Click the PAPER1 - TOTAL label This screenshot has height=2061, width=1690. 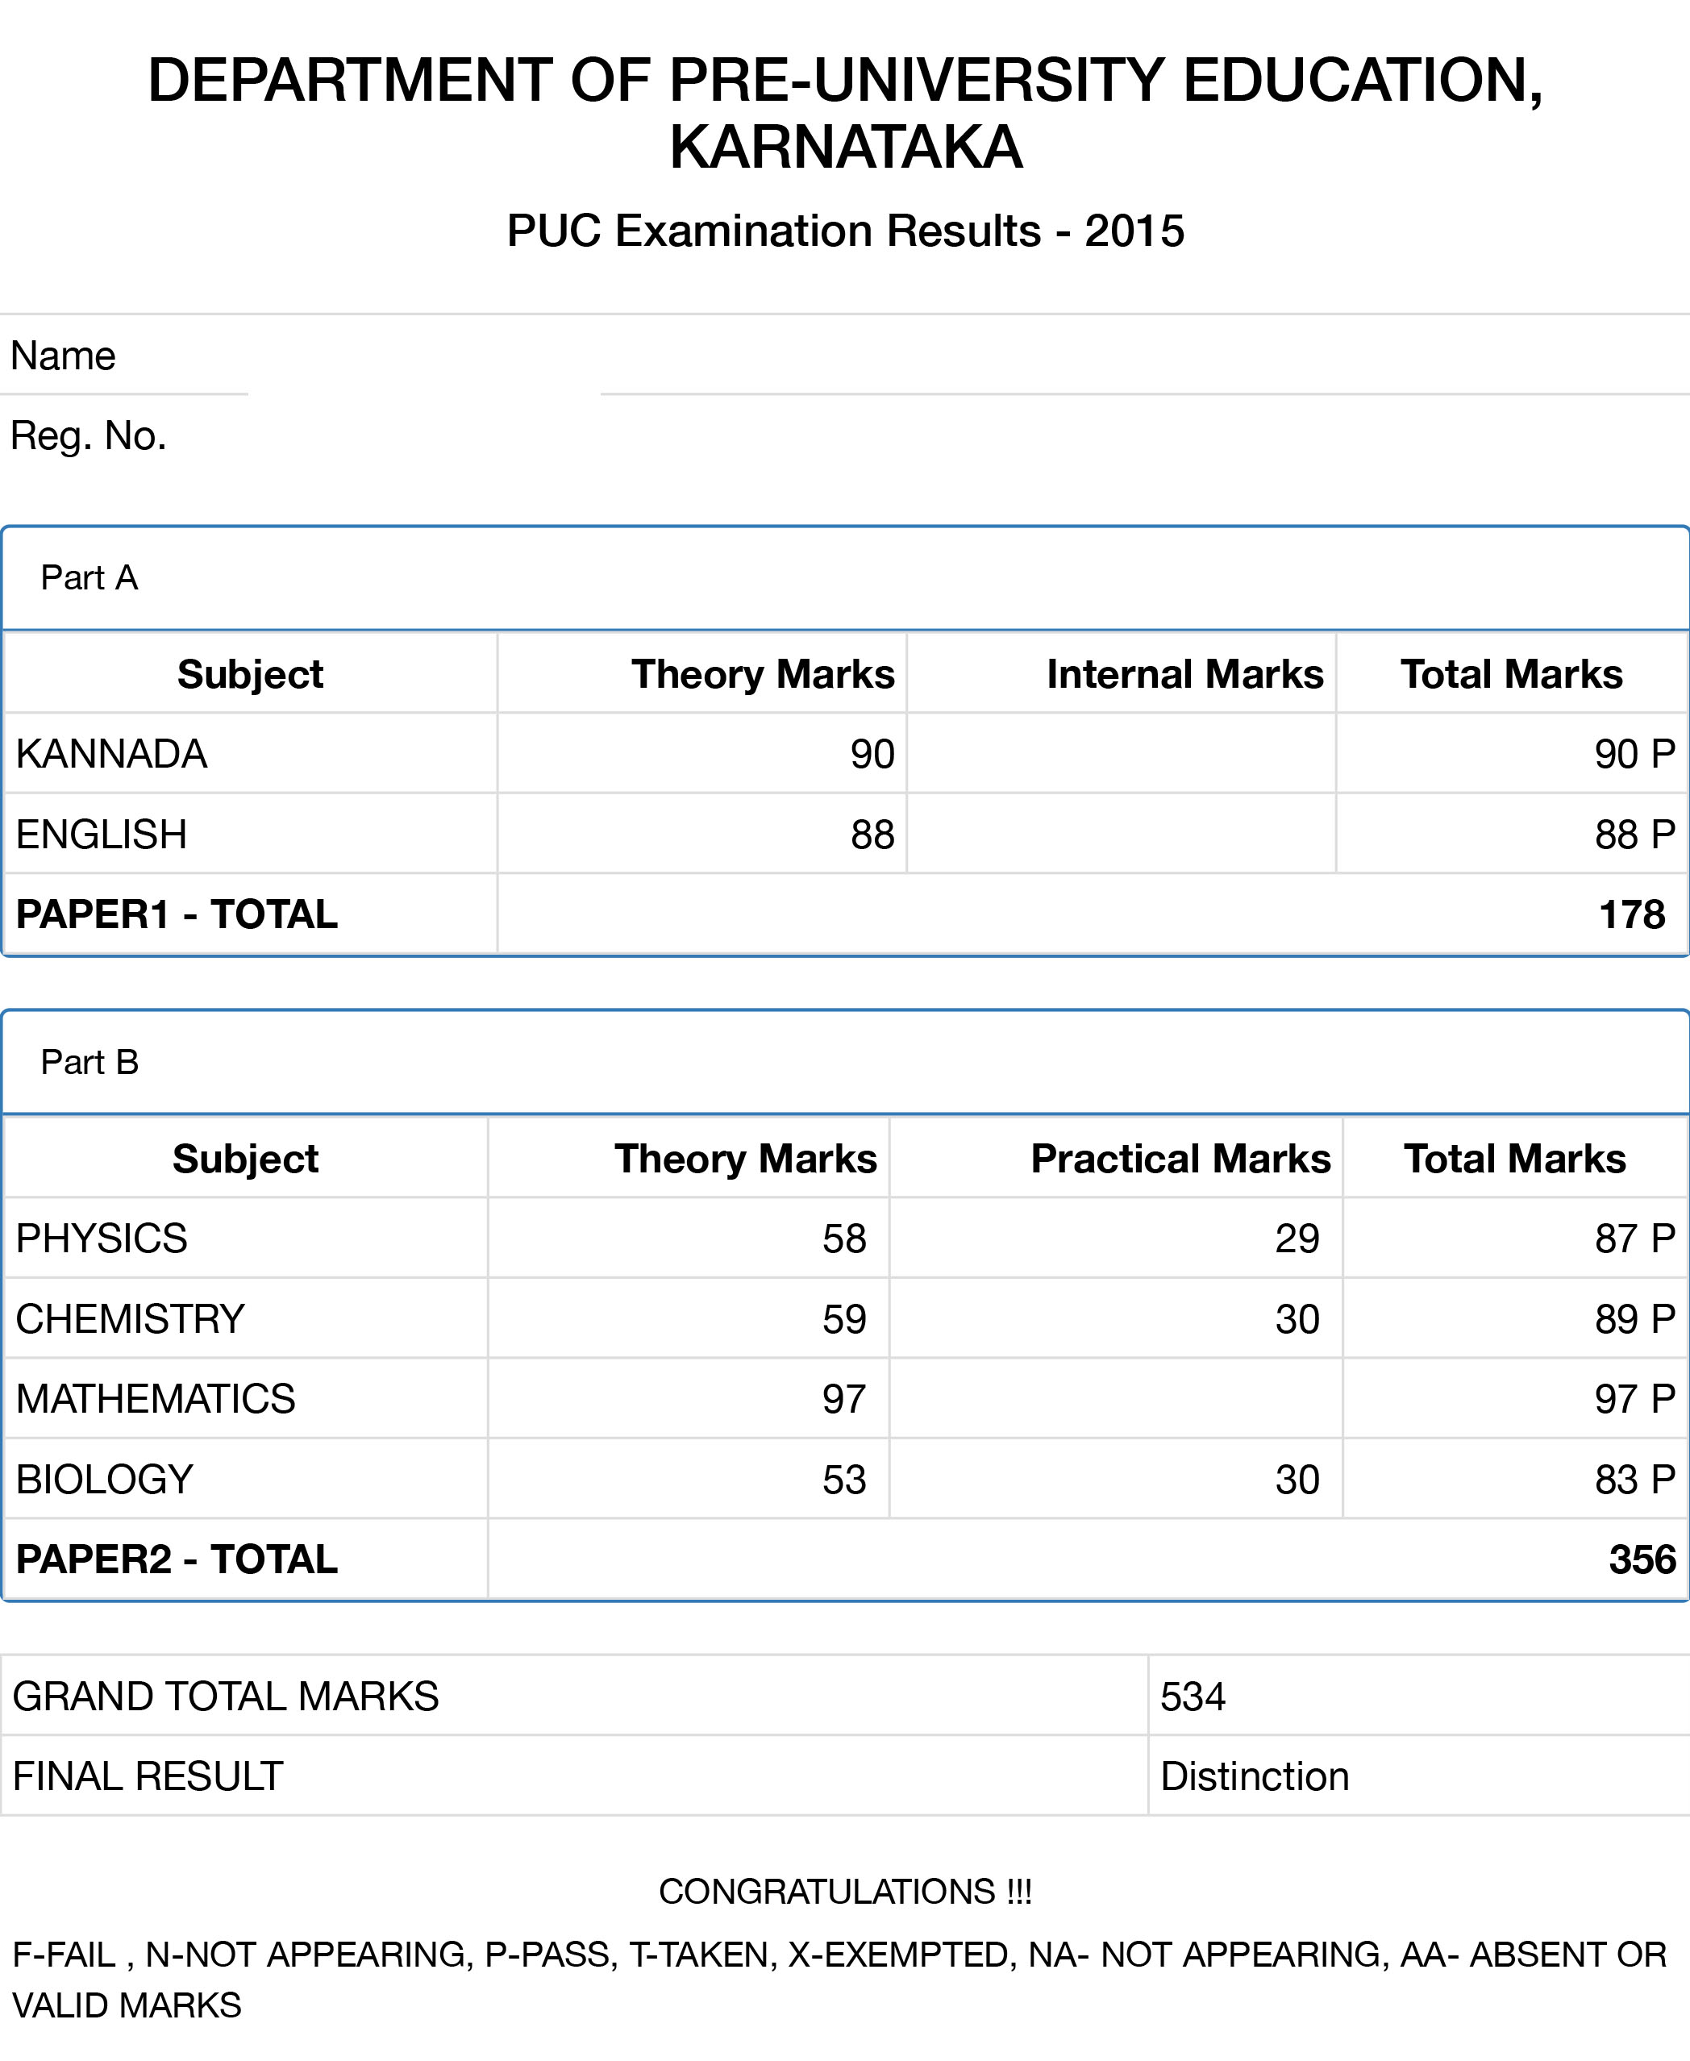[x=177, y=914]
